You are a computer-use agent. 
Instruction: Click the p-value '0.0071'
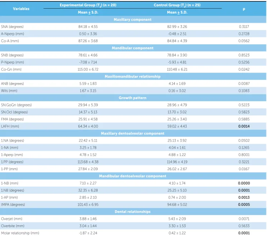click(244, 219)
